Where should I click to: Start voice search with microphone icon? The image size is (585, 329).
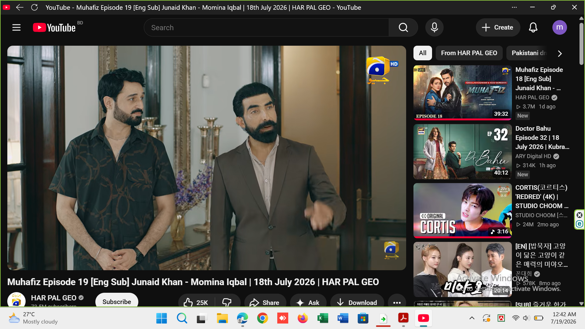point(434,27)
